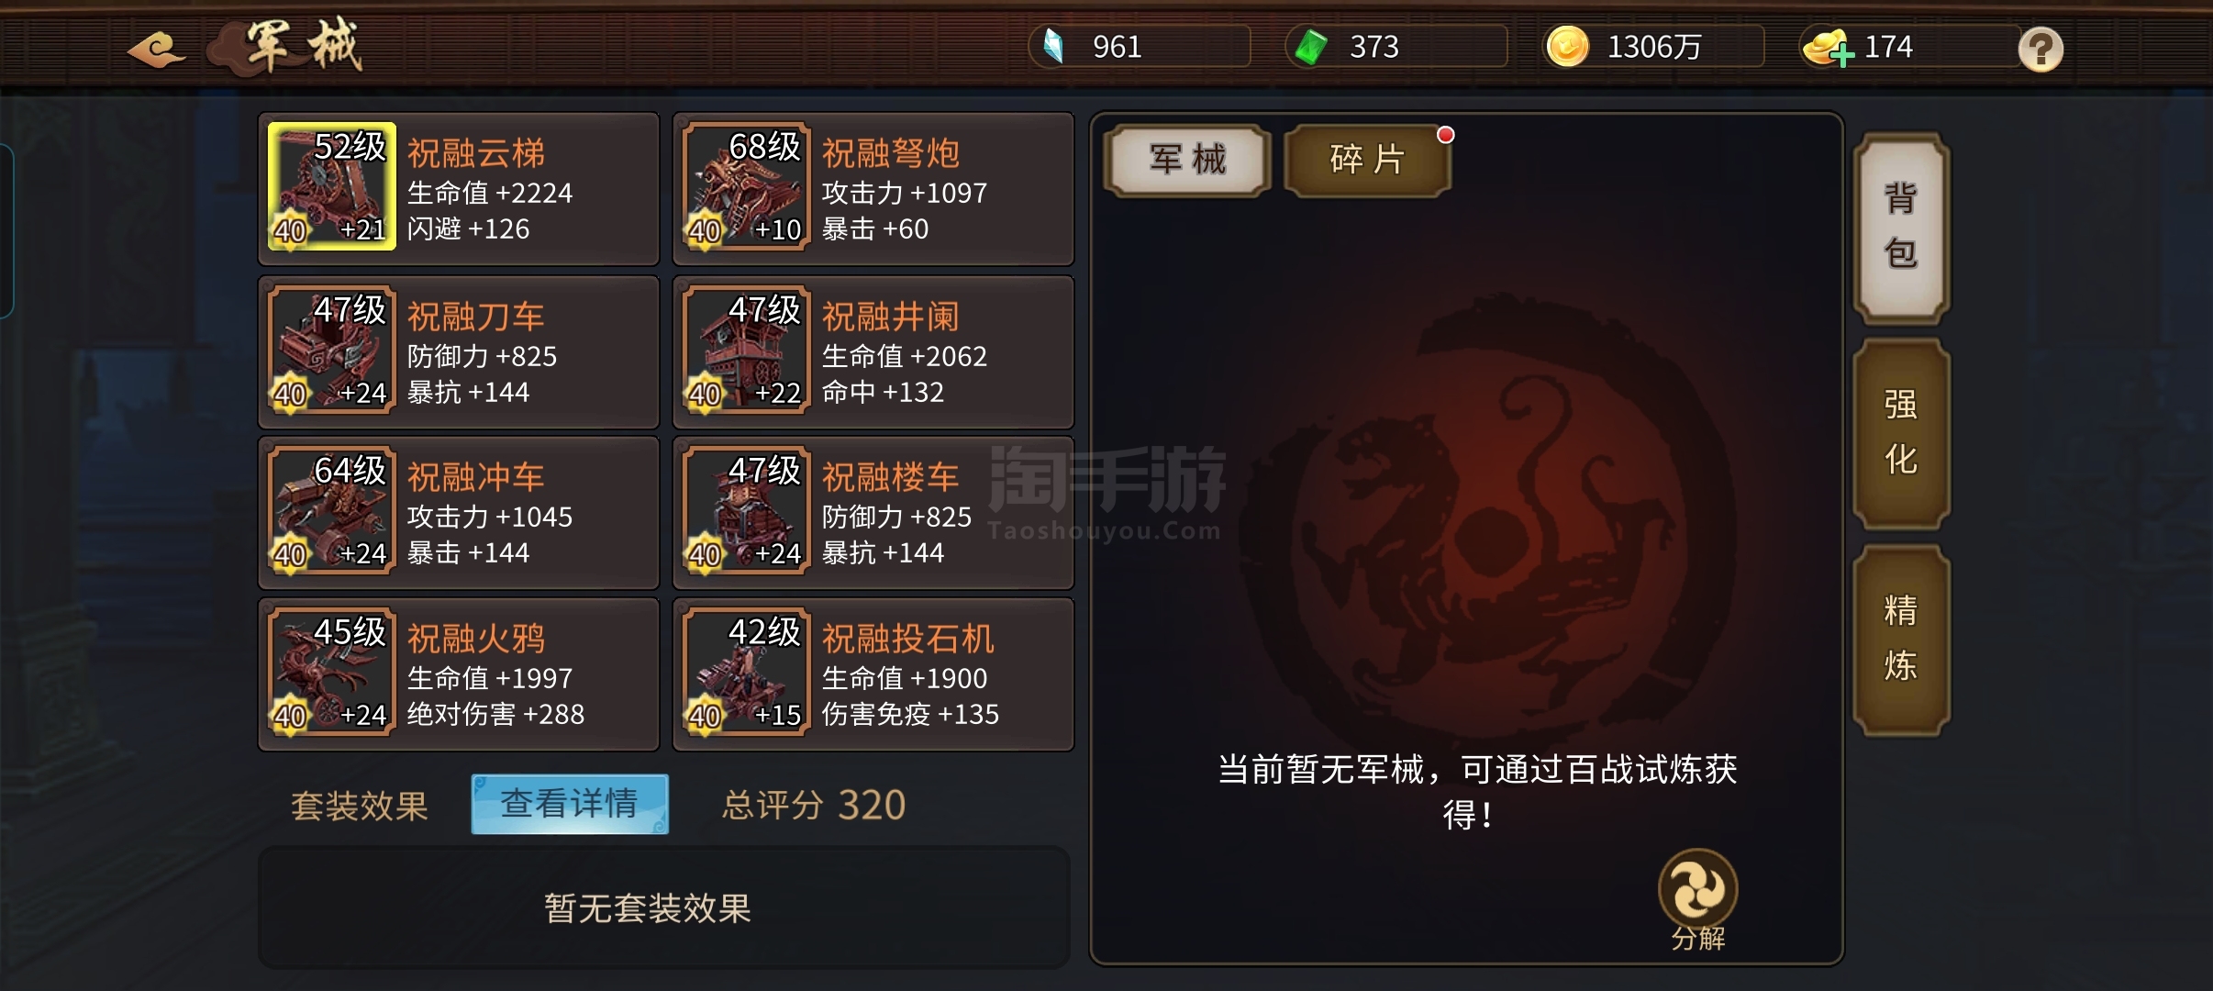Click the 查看详情 view details button
Screen dimensions: 2213x991
(570, 804)
